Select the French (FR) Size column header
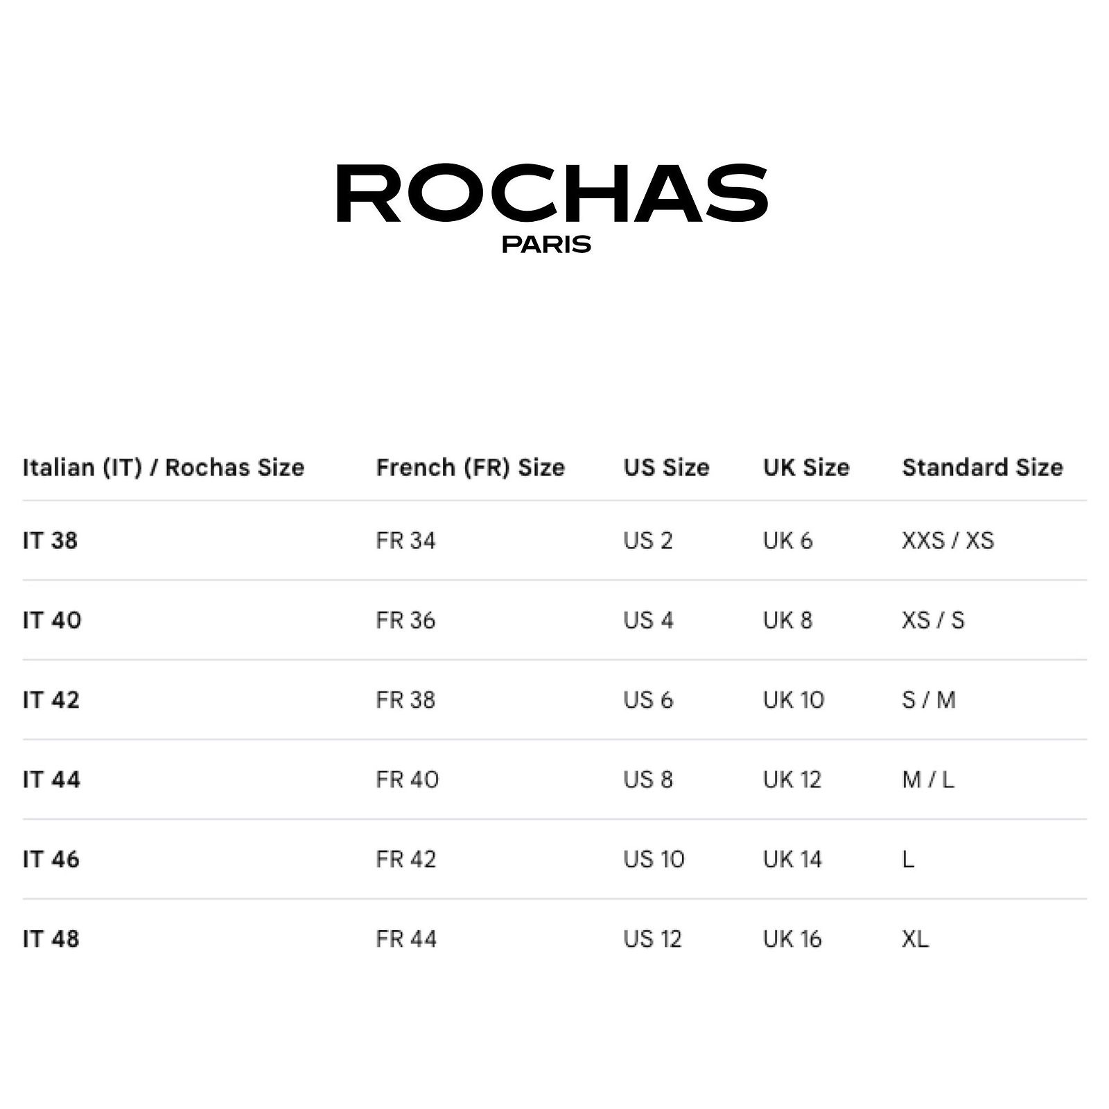 (470, 467)
